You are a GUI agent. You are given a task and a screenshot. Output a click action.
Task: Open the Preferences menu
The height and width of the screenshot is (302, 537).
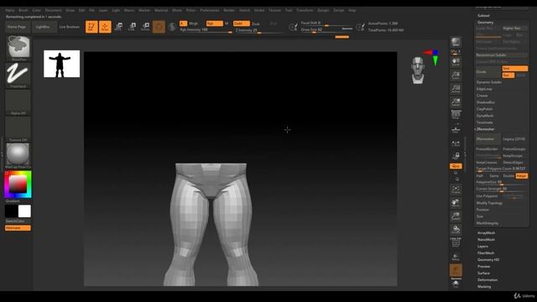[x=209, y=10]
